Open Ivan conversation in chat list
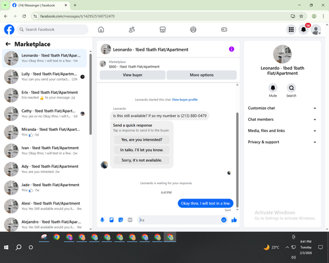Screen dimensions: 329x263 tap(44, 151)
